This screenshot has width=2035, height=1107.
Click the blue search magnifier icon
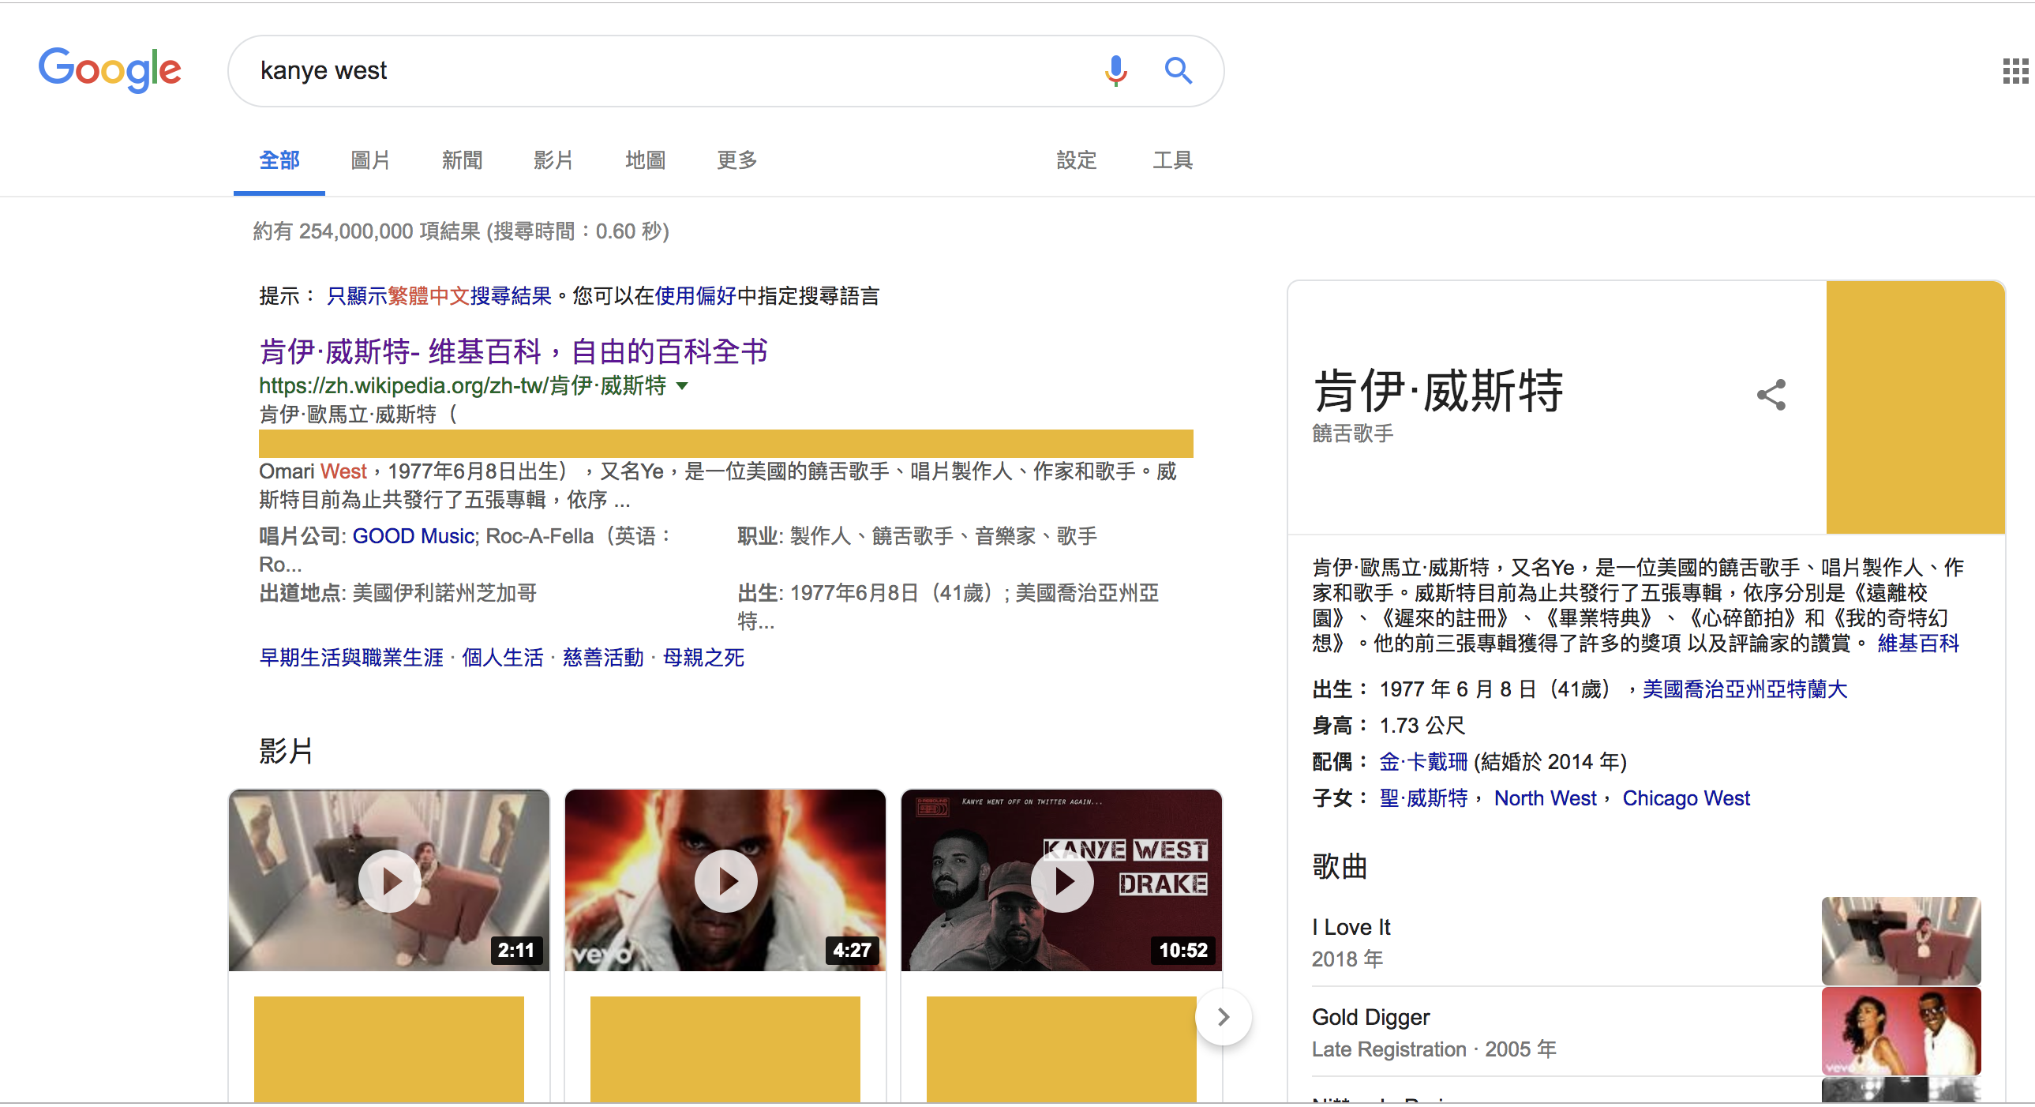(x=1178, y=70)
